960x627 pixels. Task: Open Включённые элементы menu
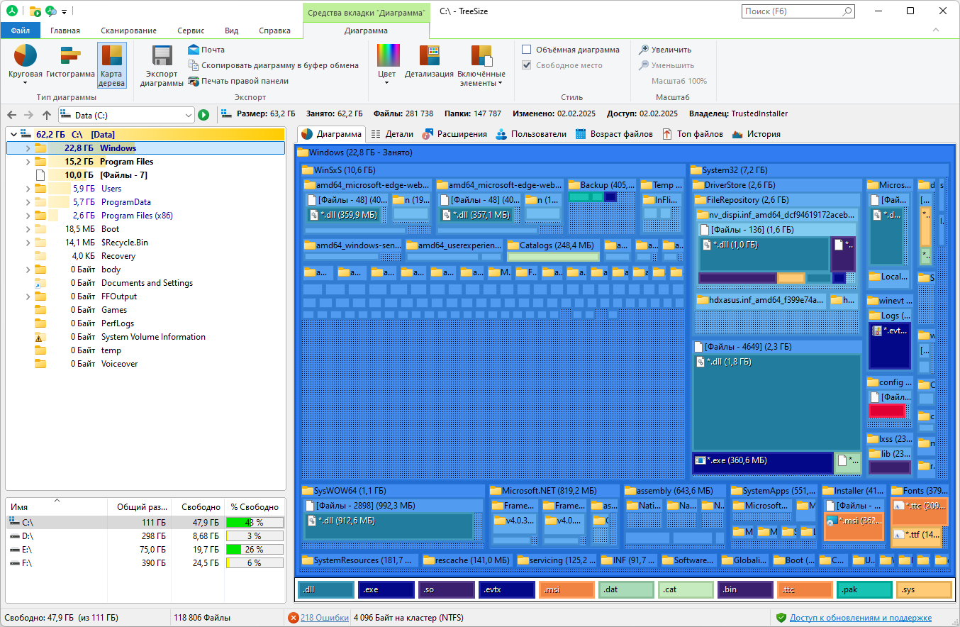[x=481, y=66]
